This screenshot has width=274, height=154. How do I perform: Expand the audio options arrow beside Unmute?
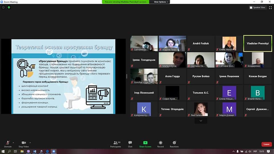pyautogui.click(x=13, y=142)
